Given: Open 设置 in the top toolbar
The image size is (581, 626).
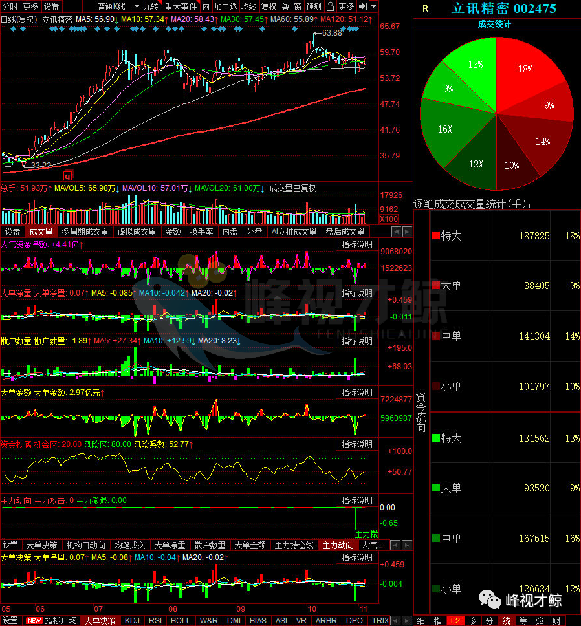Looking at the screenshot, I should (x=52, y=6).
